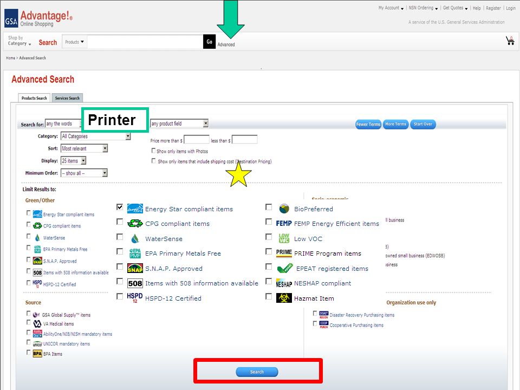Open the 'any product field' dropdown
The height and width of the screenshot is (390, 520).
tap(179, 123)
